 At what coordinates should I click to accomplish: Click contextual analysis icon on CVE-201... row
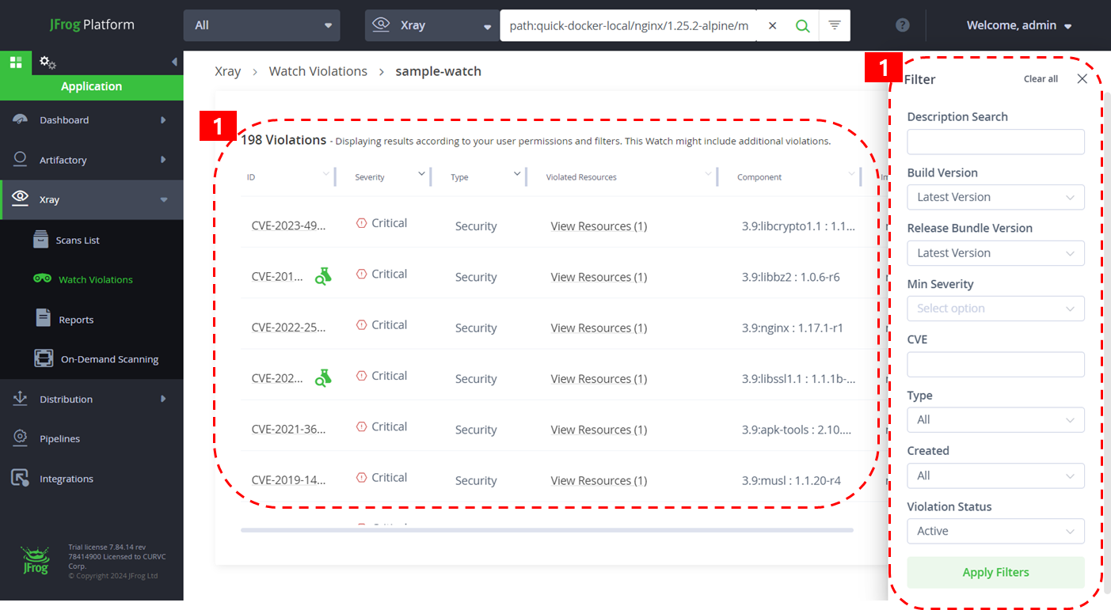tap(322, 276)
